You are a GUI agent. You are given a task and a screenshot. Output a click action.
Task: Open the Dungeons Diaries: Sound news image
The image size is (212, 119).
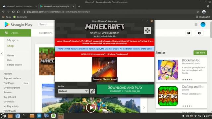(105, 69)
